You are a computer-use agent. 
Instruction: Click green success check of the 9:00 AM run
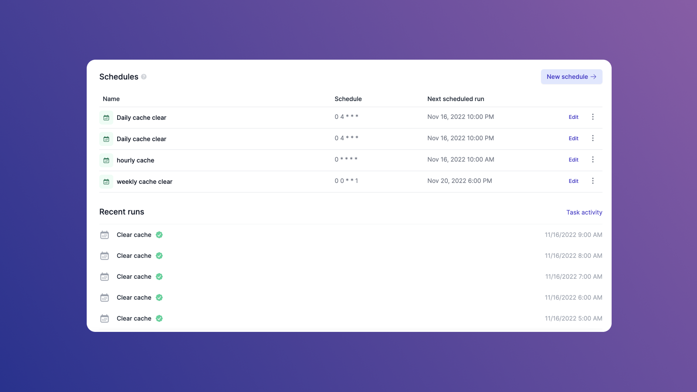(159, 235)
